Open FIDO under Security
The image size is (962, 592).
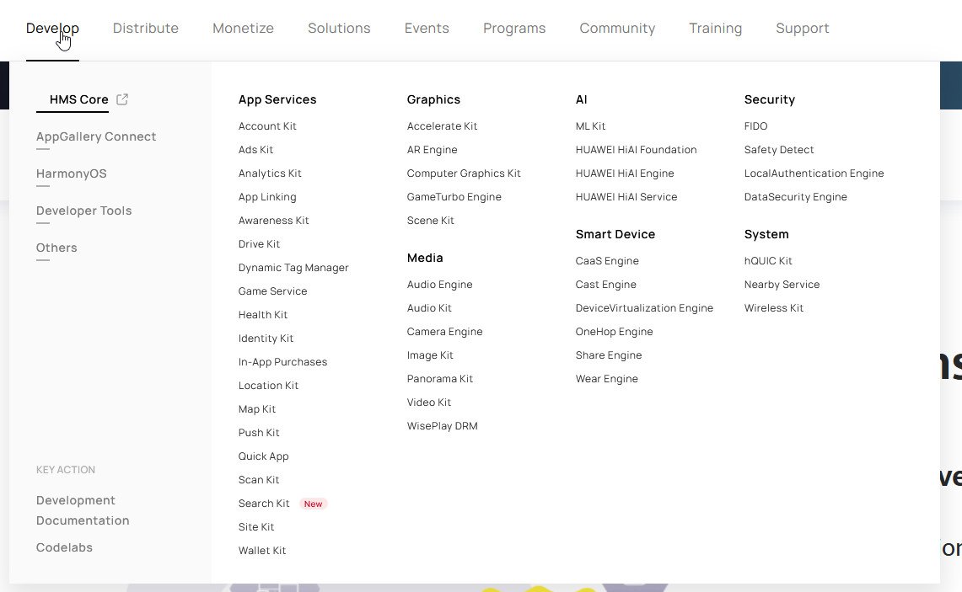pos(755,126)
